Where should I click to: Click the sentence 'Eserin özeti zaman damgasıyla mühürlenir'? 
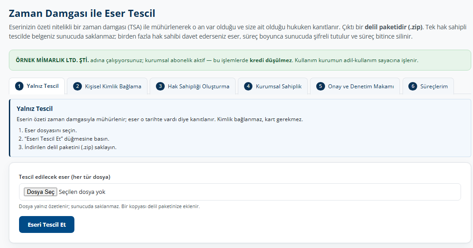[x=71, y=119]
